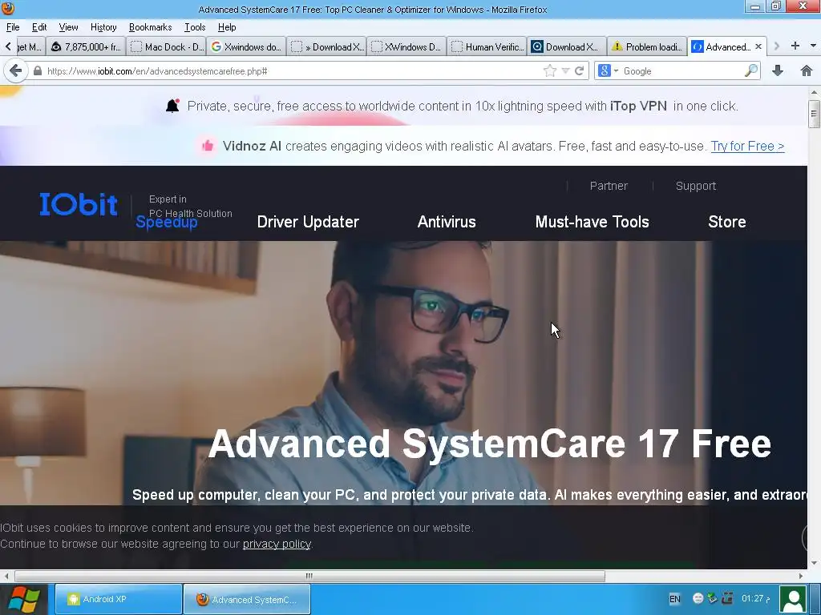This screenshot has height=615, width=821.
Task: Open the privacy policy link
Action: [x=277, y=544]
